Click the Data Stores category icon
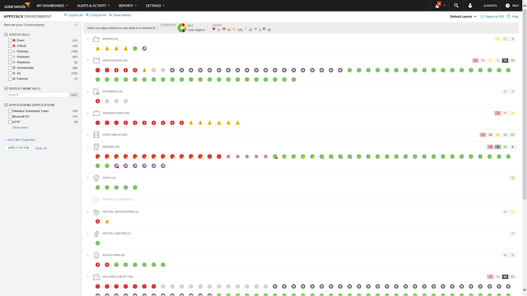 point(96,255)
